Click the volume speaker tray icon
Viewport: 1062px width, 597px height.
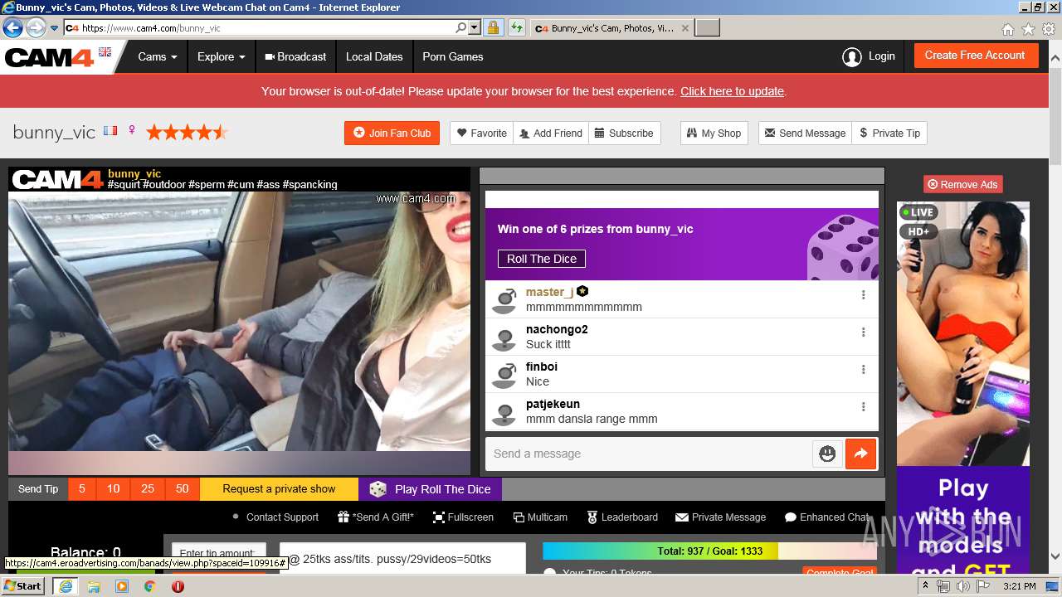pyautogui.click(x=962, y=586)
